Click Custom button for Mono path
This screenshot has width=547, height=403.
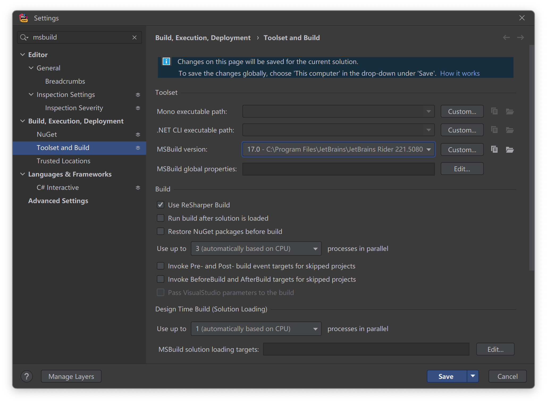(x=462, y=112)
